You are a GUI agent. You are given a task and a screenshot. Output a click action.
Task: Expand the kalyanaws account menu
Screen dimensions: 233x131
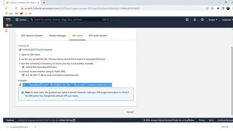click(228, 20)
